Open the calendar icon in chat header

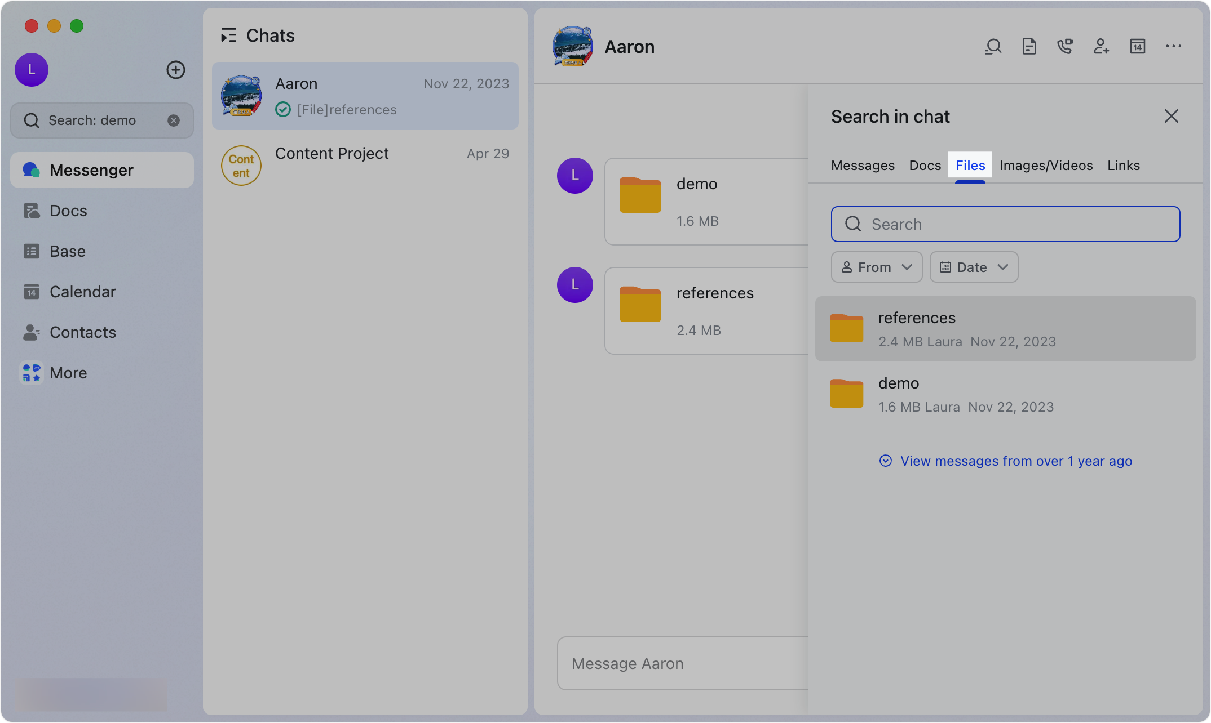[1138, 47]
